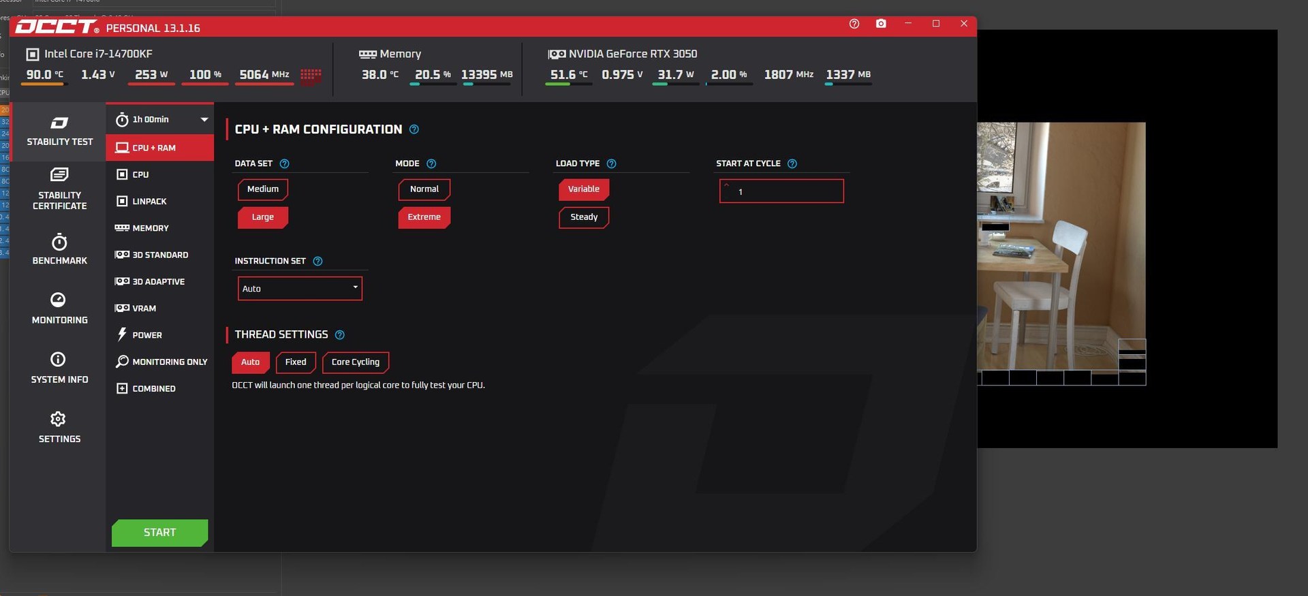Image resolution: width=1308 pixels, height=596 pixels.
Task: Click the CPU core usage grid icon
Action: pos(311,75)
